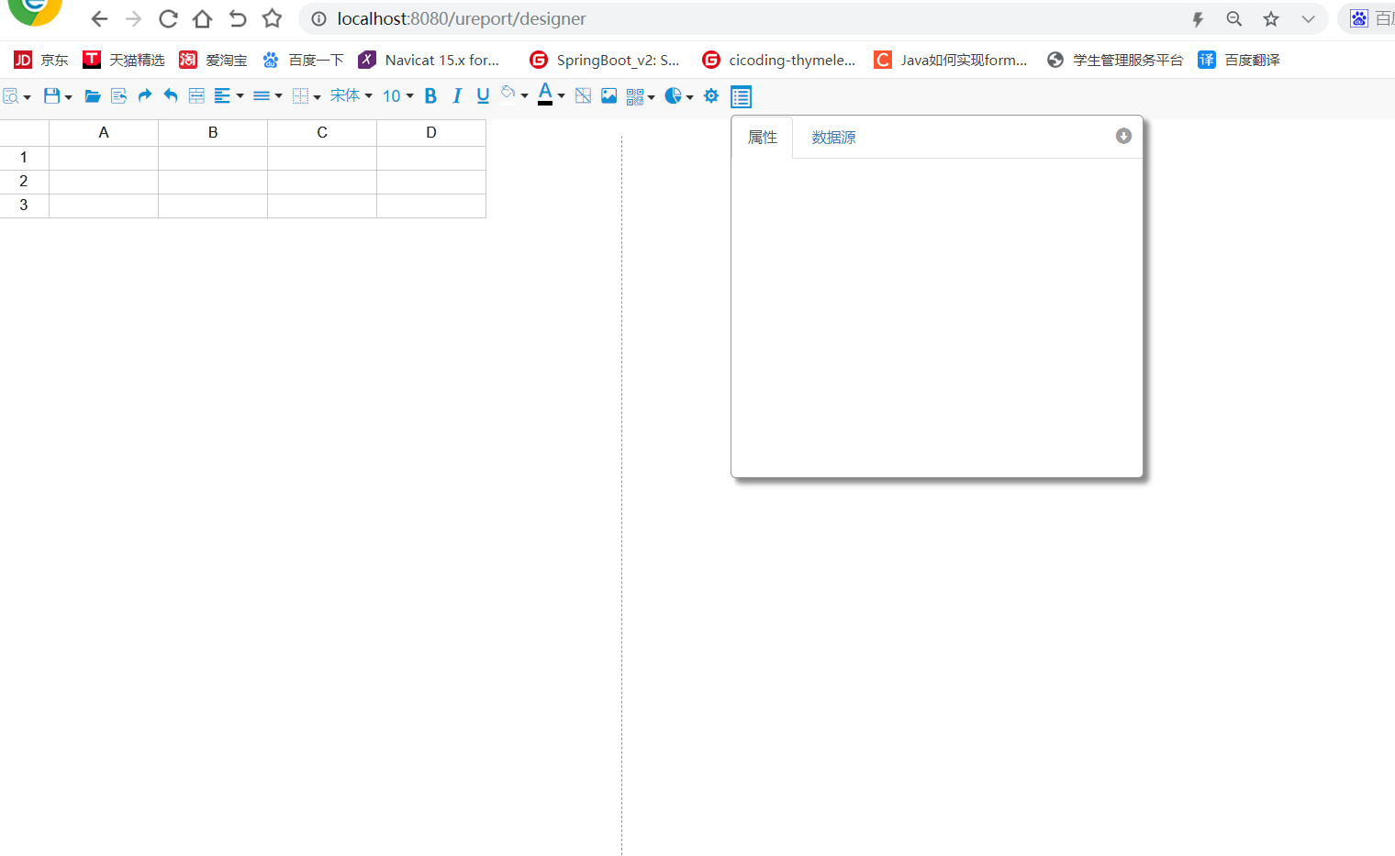Open the 京东 bookmark

tap(40, 60)
